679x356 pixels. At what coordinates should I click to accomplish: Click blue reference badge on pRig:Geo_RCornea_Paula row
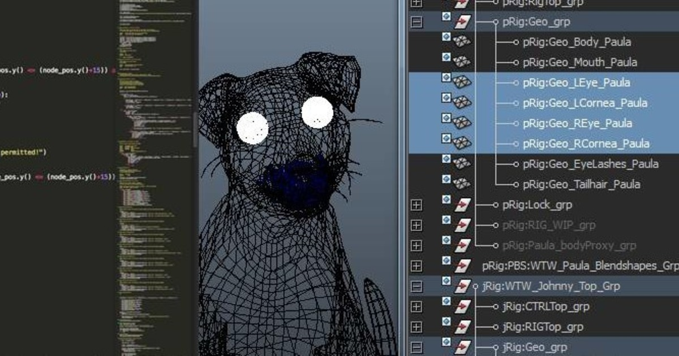446,138
